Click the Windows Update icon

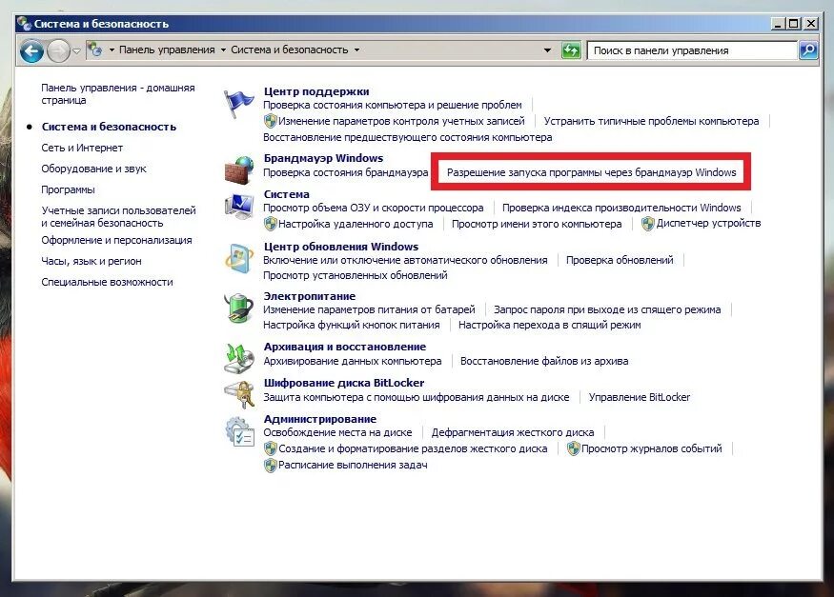(239, 258)
